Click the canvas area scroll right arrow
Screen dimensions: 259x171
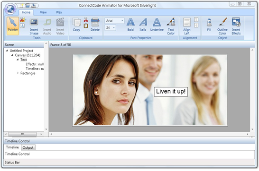point(248,134)
